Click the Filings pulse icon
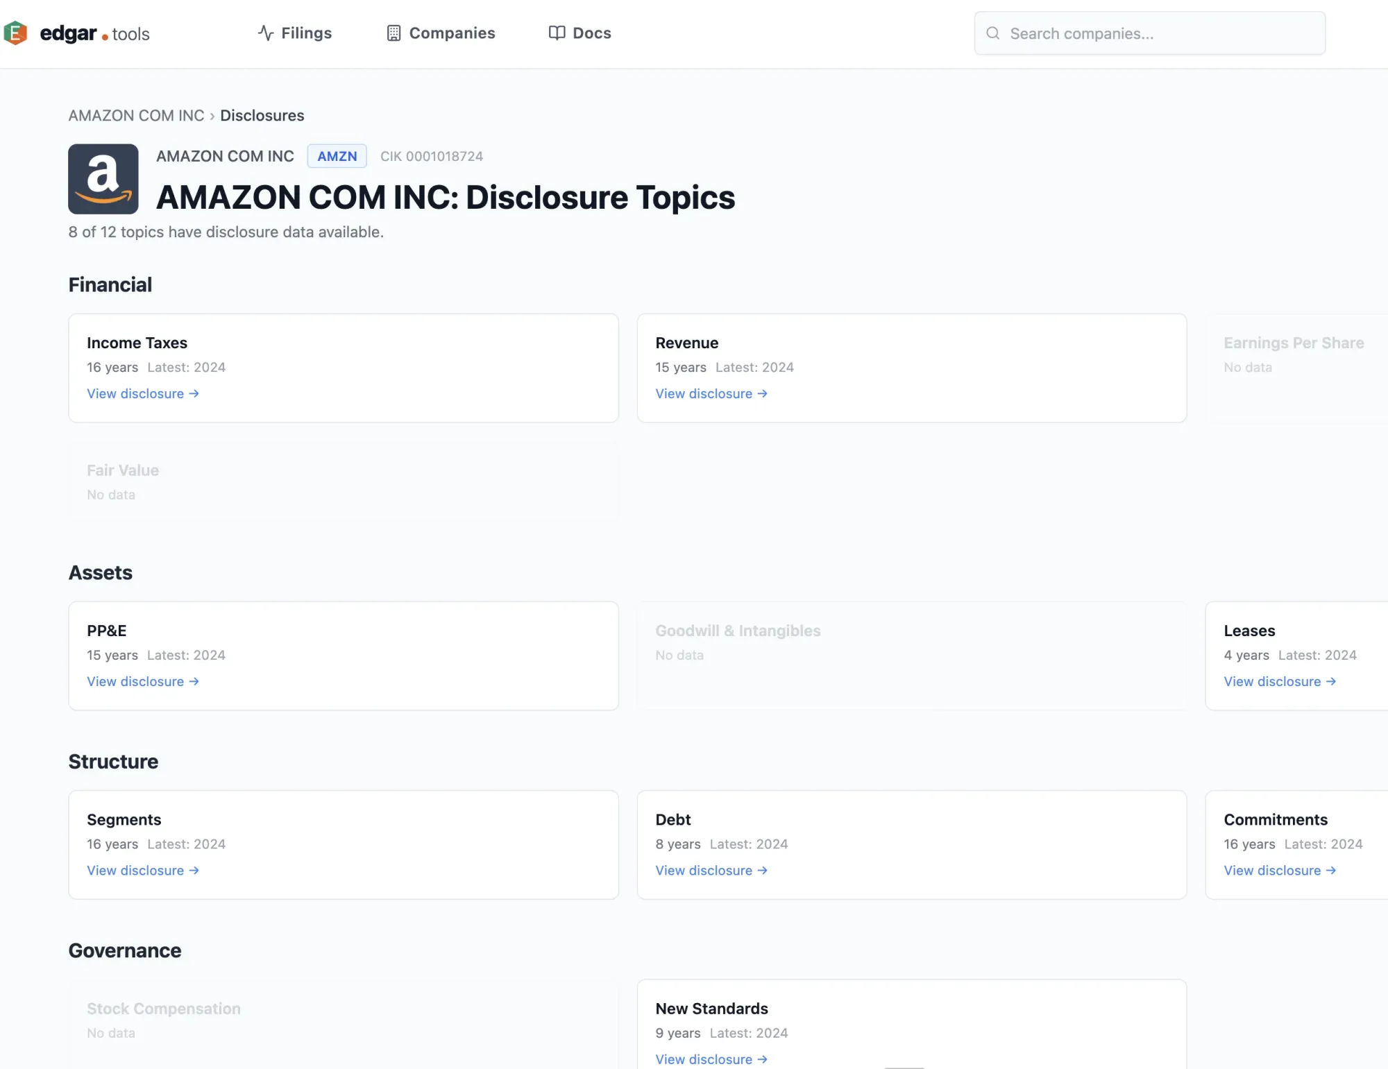This screenshot has width=1388, height=1069. point(265,33)
